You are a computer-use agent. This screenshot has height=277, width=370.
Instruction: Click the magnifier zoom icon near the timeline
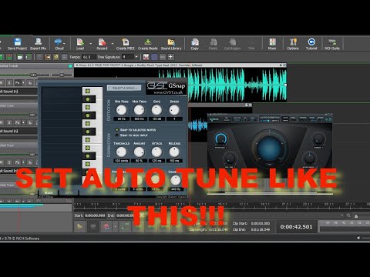tap(348, 215)
